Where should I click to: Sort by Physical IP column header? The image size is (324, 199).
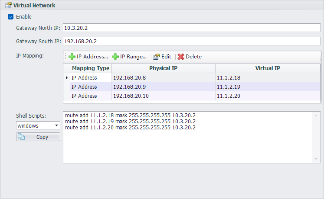click(x=163, y=68)
